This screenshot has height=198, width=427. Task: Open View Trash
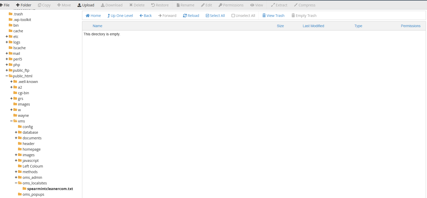(273, 16)
